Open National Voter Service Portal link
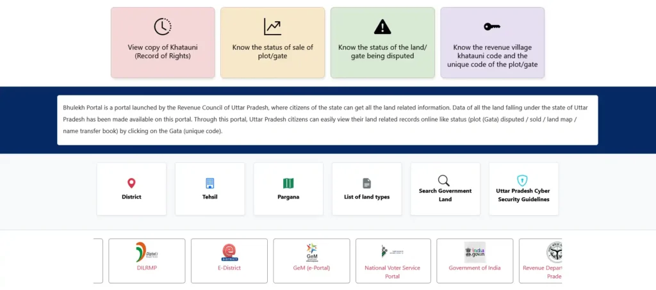The height and width of the screenshot is (290, 656). pos(393,271)
